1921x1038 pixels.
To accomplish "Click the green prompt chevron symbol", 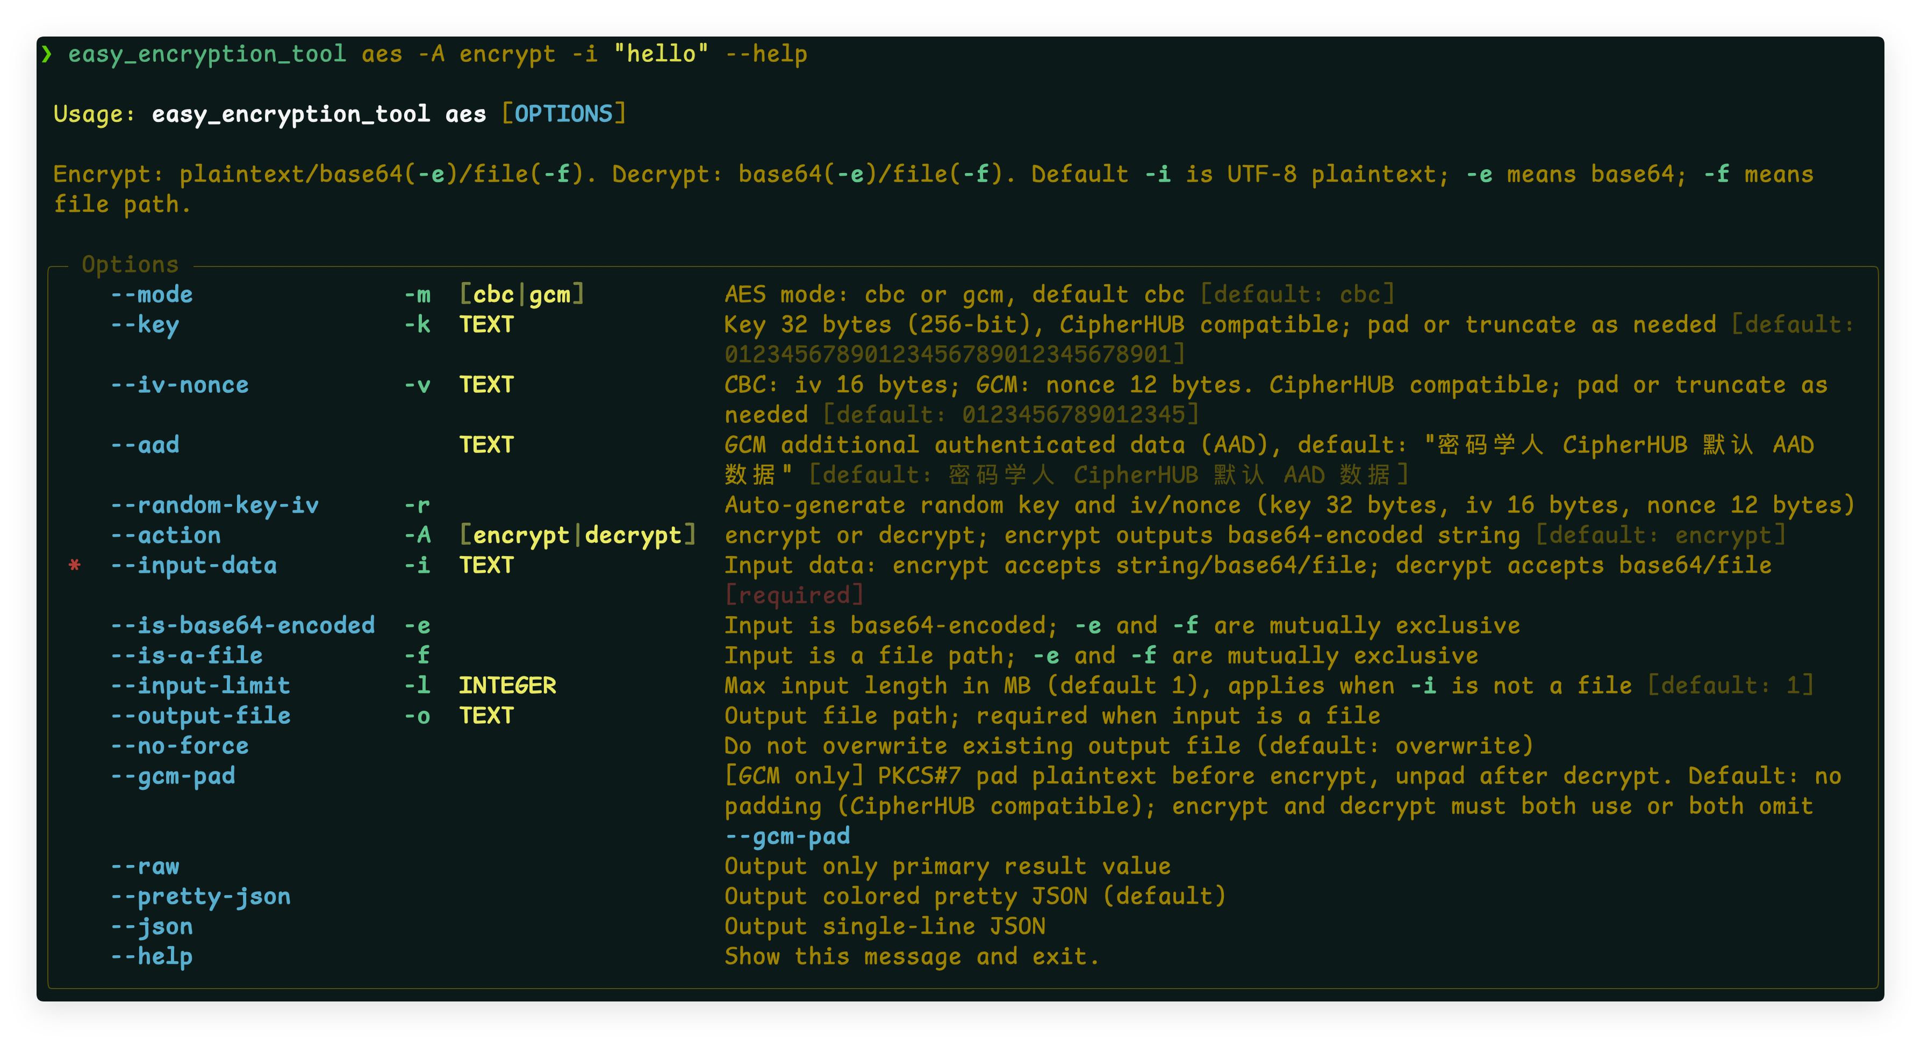I will pyautogui.click(x=47, y=54).
